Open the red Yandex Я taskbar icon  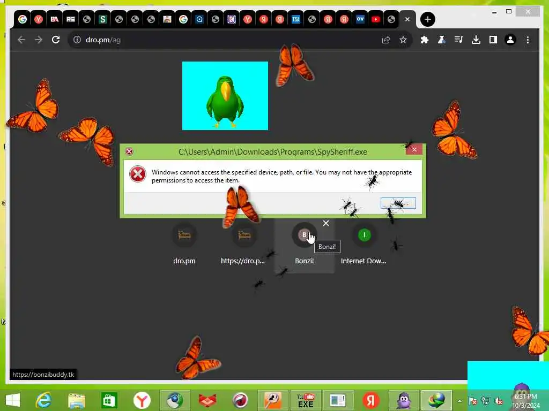click(x=371, y=400)
